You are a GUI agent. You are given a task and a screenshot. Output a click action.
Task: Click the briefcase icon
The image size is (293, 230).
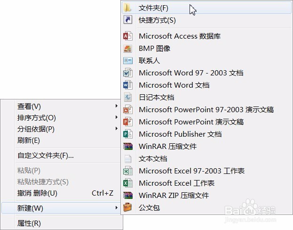[127, 207]
